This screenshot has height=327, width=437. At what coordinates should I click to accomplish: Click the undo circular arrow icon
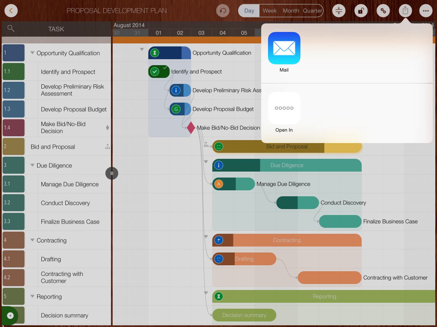coord(223,11)
